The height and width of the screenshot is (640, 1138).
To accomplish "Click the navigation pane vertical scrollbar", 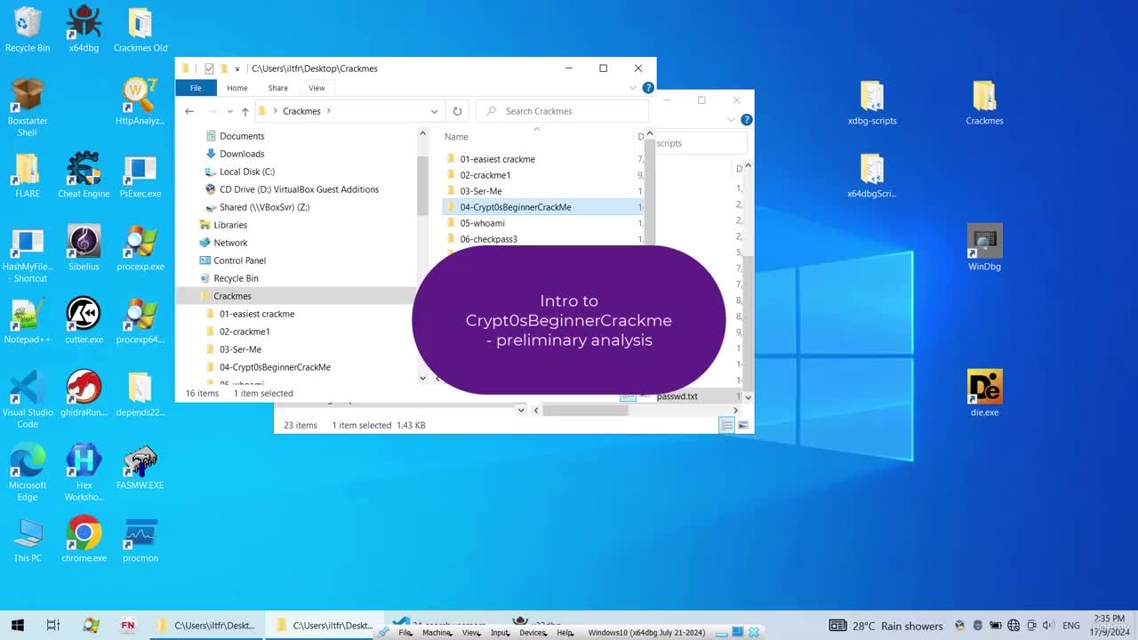I will click(x=422, y=185).
